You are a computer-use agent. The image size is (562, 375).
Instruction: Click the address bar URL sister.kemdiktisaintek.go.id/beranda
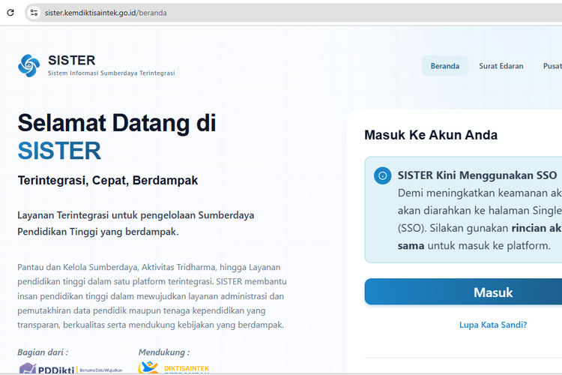click(106, 13)
